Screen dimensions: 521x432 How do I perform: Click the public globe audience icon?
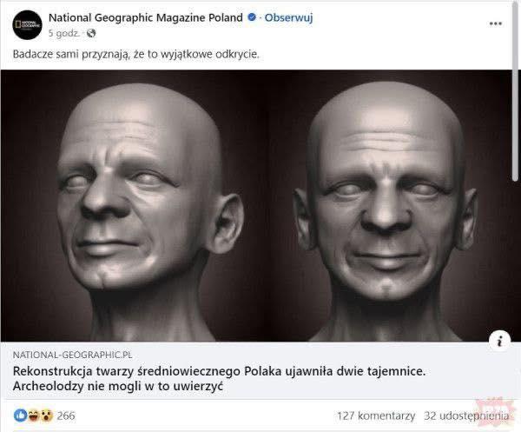(x=91, y=33)
